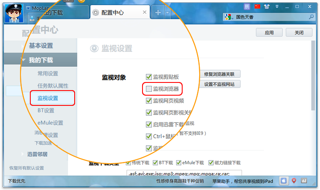Uncheck 监视剪贴板 checkbox
Viewport: 320px width, 190px height.
149,77
